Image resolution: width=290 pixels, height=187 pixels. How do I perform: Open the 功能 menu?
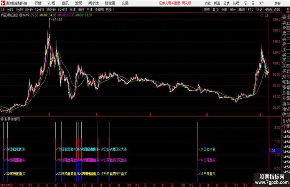point(207,3)
